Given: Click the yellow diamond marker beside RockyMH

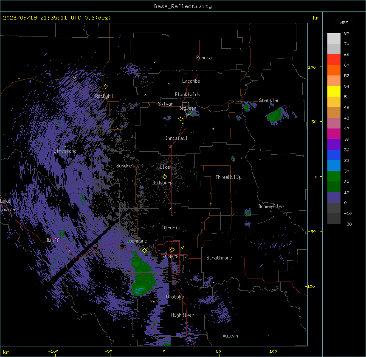Looking at the screenshot, I should 106,86.
